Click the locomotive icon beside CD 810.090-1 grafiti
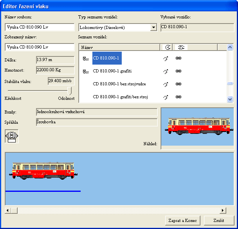This screenshot has height=229, width=238. pos(86,71)
